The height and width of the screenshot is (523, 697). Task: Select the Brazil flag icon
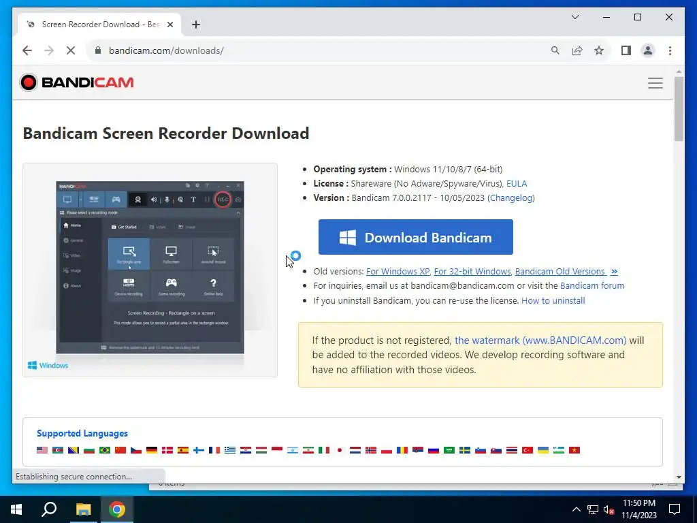coord(105,450)
